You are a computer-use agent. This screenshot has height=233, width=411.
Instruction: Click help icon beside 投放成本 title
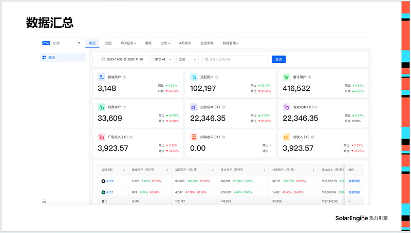click(x=225, y=107)
